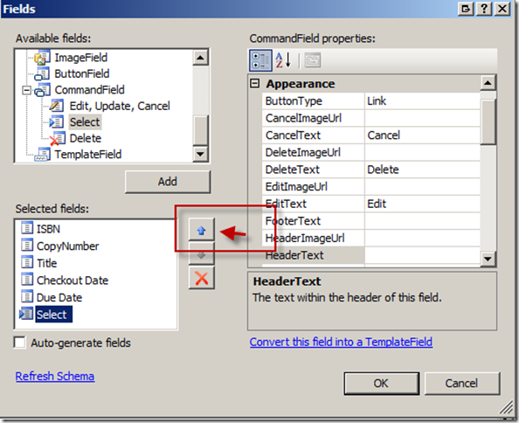Image resolution: width=519 pixels, height=423 pixels.
Task: Collapse the CommandField tree node
Action: [26, 90]
